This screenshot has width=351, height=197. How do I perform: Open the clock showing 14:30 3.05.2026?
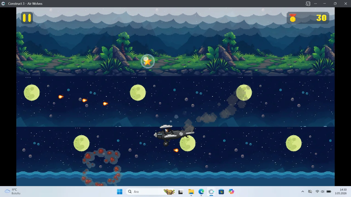341,192
